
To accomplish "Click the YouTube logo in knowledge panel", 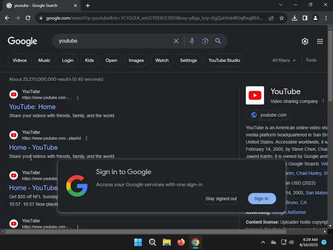I will coord(255,95).
